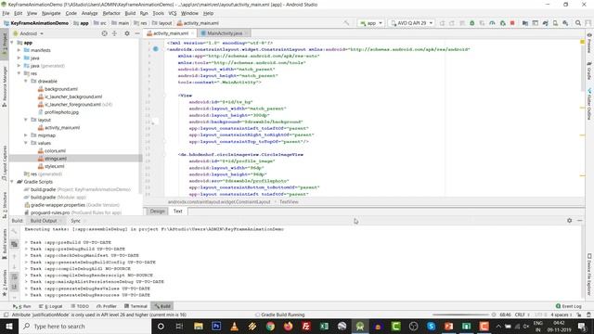The height and width of the screenshot is (334, 594).
Task: Click the red Stop build button
Action: pos(512,23)
